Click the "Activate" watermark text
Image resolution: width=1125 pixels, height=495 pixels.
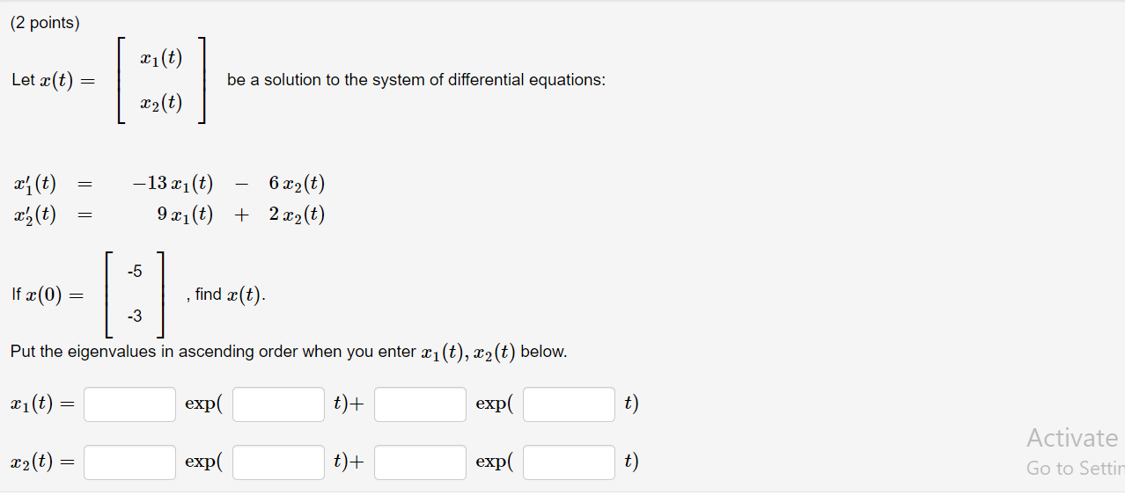pos(1071,438)
